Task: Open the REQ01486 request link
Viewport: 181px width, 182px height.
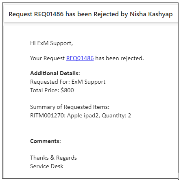Action: pyautogui.click(x=80, y=58)
